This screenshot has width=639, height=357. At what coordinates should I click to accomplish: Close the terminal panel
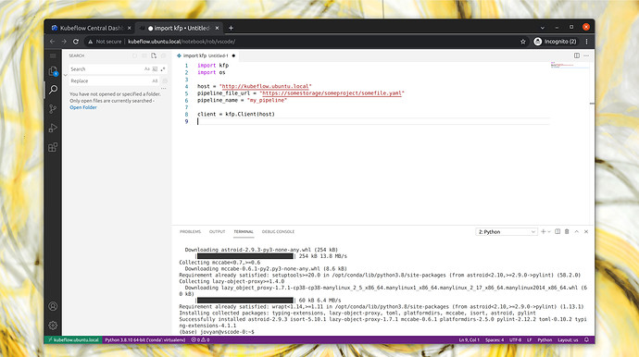(x=586, y=231)
